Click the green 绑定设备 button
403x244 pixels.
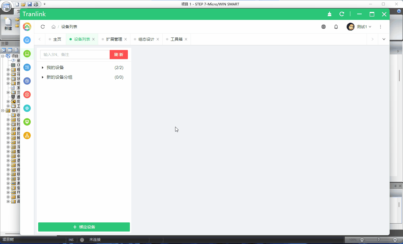pyautogui.click(x=84, y=227)
